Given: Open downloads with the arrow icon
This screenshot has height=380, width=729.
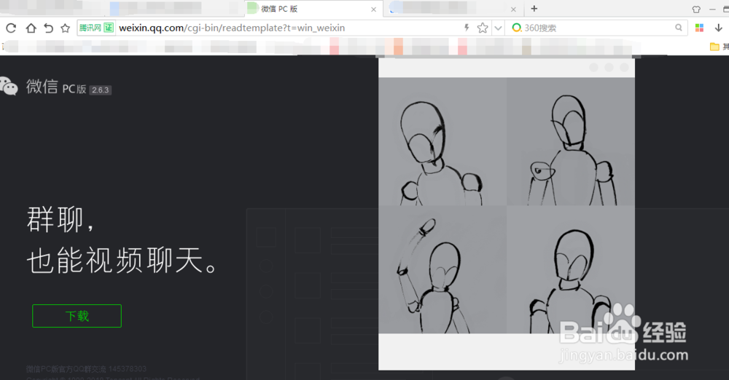Looking at the screenshot, I should click(x=718, y=28).
